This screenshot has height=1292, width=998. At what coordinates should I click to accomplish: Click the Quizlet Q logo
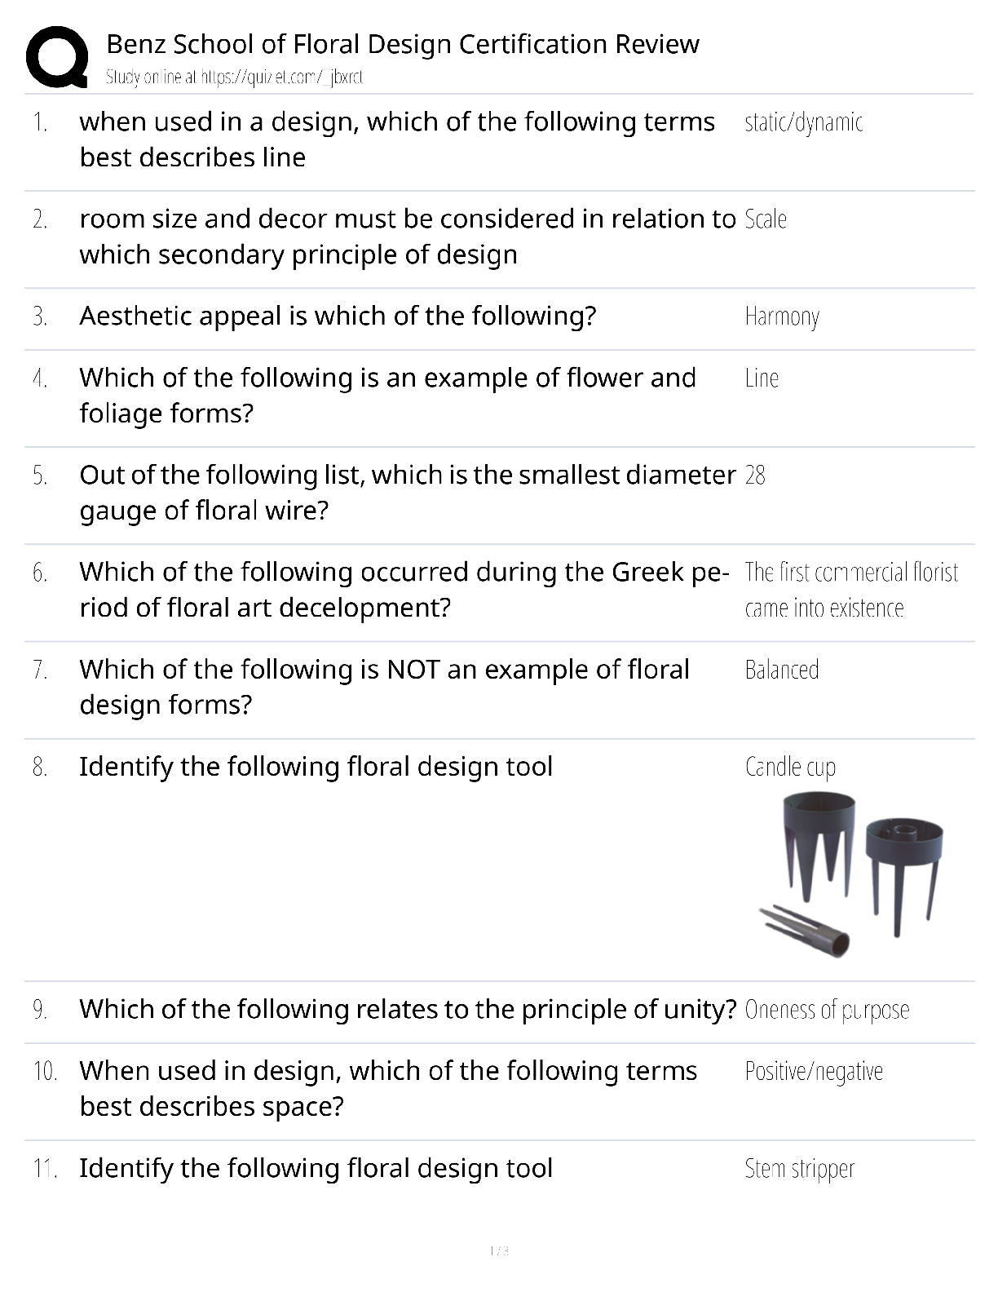[57, 56]
